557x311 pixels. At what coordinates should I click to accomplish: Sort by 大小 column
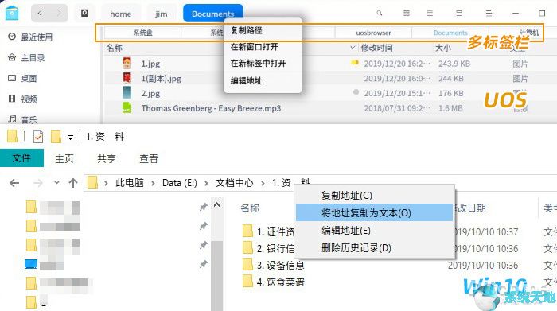coord(443,48)
